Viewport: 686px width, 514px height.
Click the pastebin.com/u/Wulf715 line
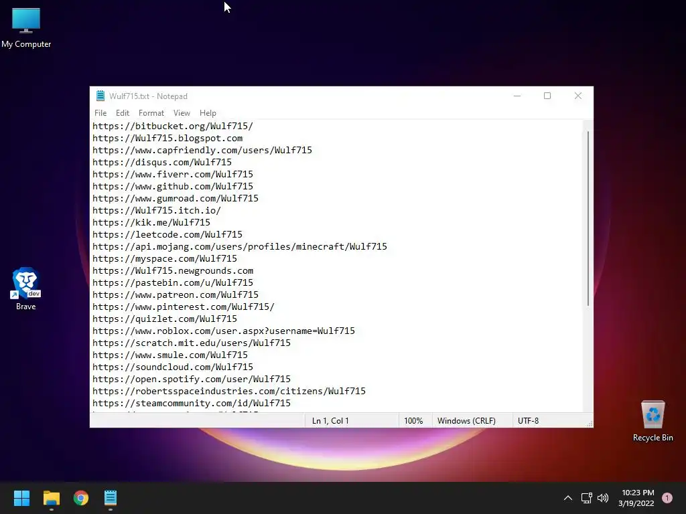click(172, 283)
